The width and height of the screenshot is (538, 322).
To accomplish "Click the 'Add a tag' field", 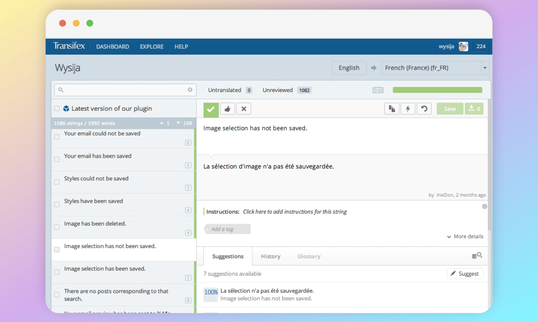I will point(227,229).
